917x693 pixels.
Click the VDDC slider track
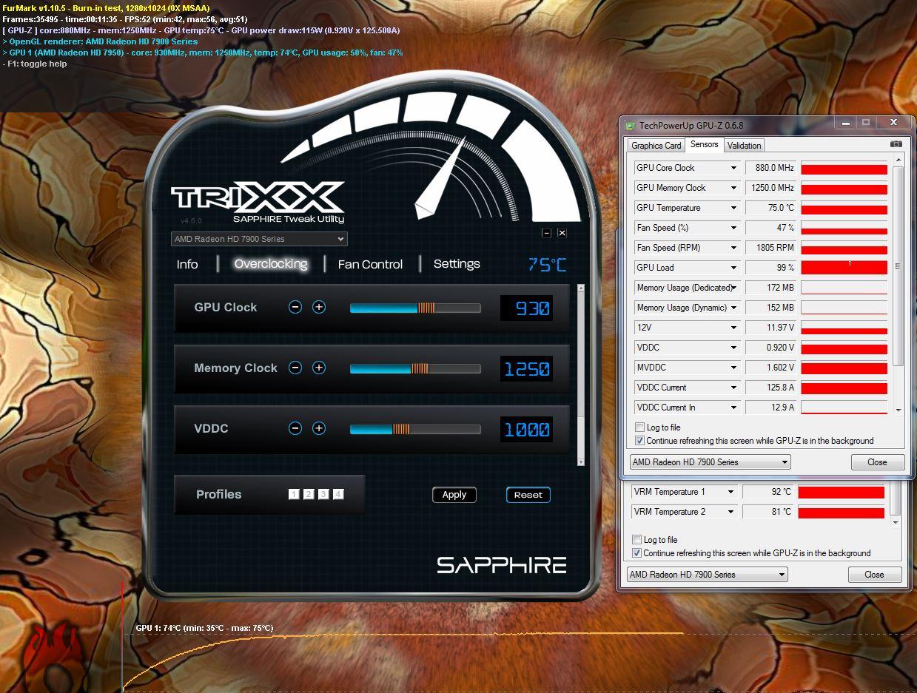(415, 429)
